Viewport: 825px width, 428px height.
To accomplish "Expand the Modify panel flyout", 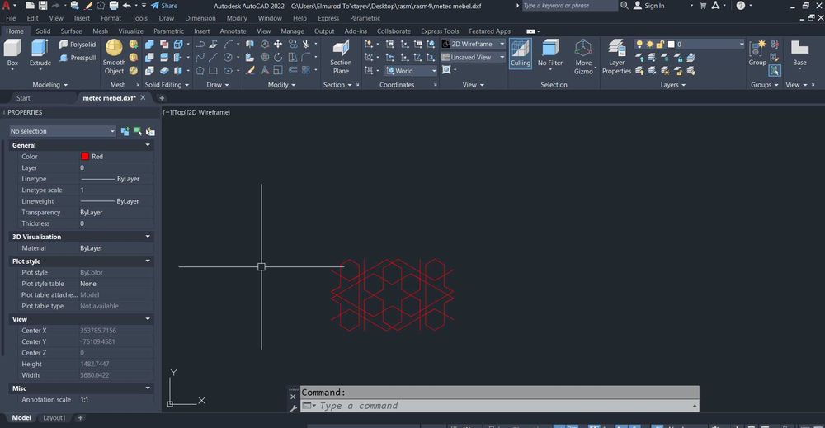I will point(282,85).
